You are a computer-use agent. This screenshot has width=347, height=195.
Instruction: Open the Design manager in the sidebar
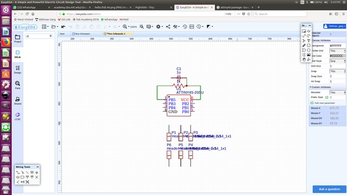[x=17, y=70]
